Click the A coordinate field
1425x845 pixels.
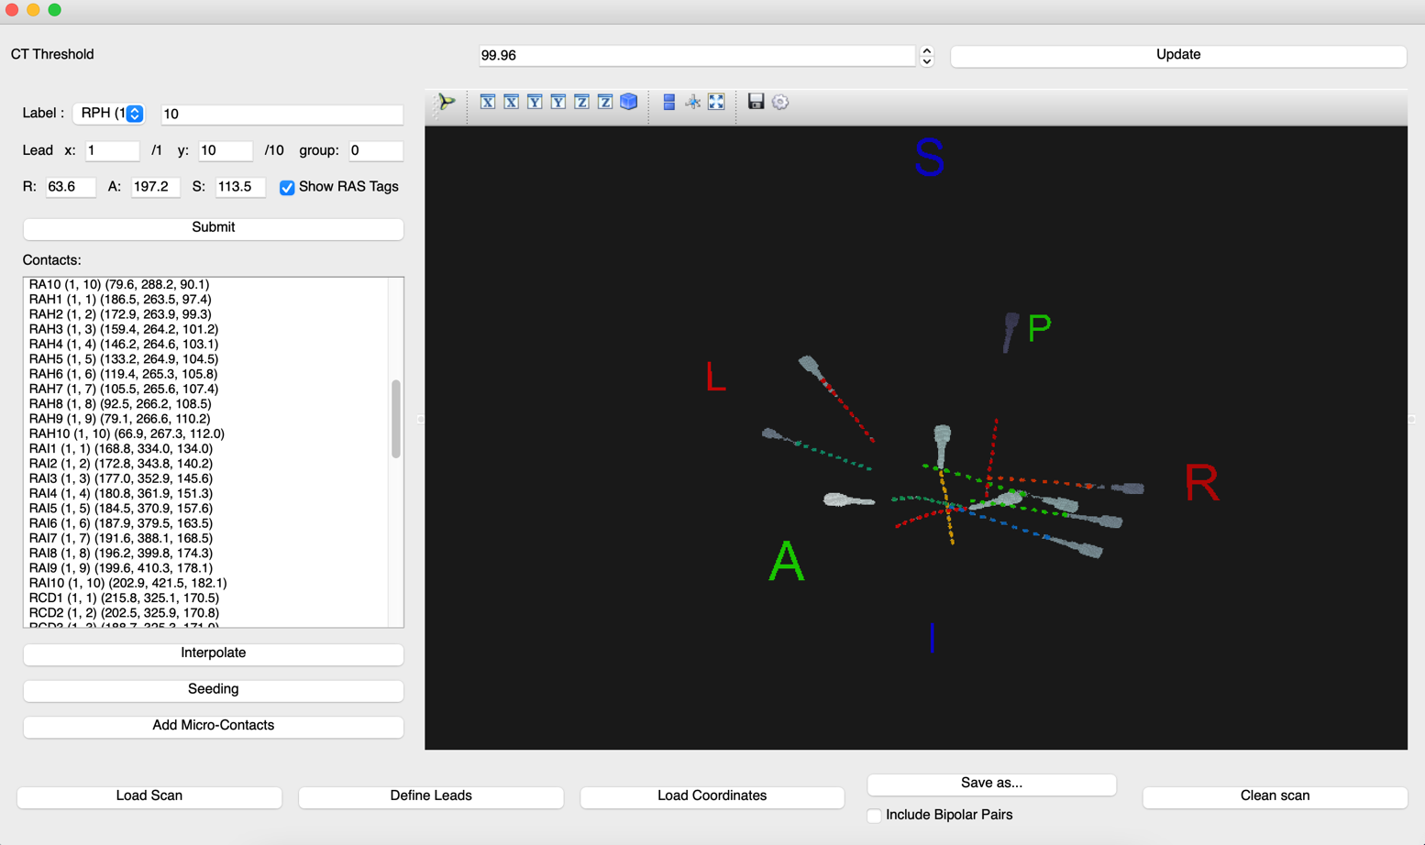coord(156,187)
